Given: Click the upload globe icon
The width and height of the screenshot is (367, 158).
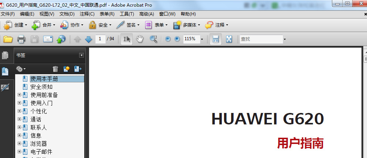Looking at the screenshot, I should (x=61, y=39).
